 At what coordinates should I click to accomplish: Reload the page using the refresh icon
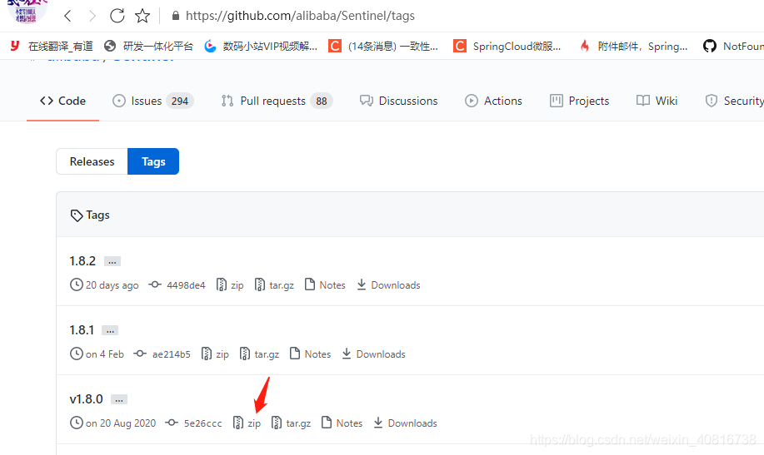(x=117, y=16)
